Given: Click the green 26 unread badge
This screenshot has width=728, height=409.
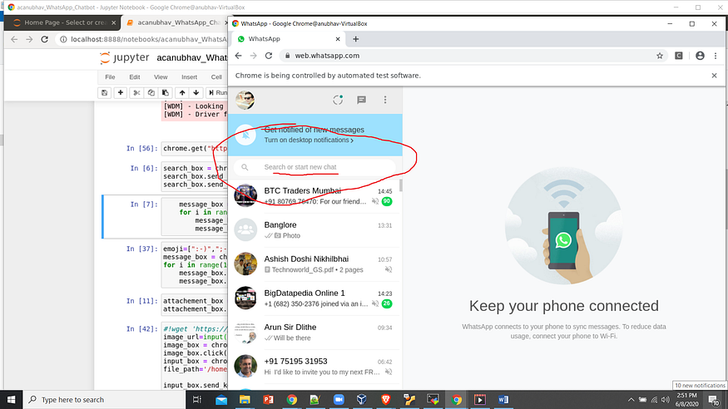Looking at the screenshot, I should tap(386, 303).
